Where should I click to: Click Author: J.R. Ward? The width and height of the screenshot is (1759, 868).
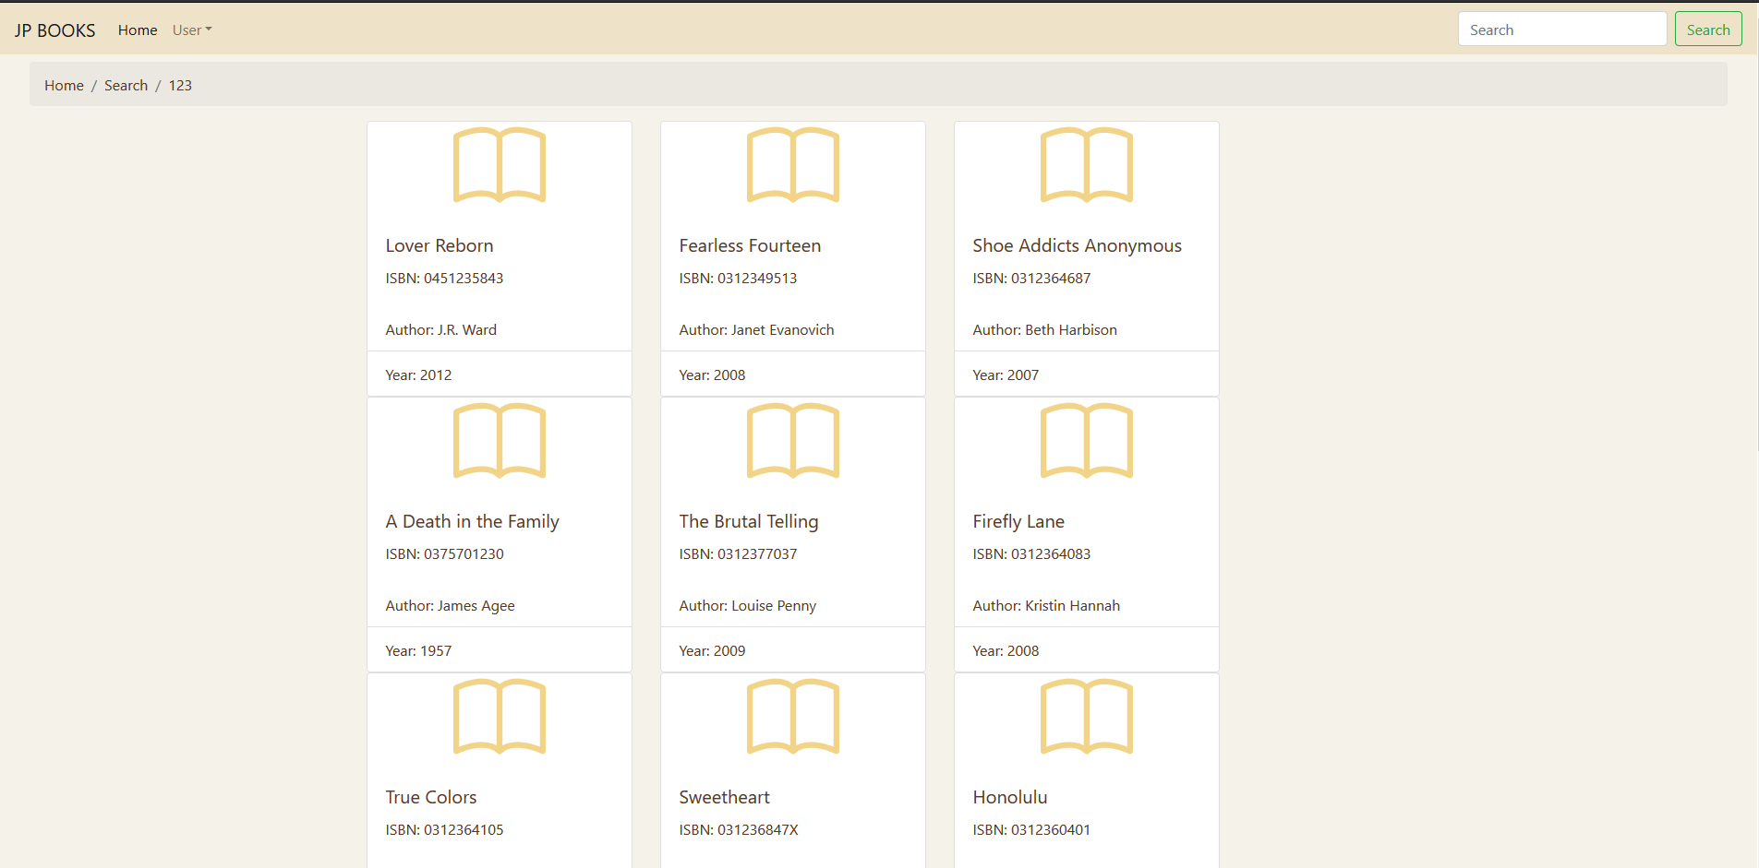pos(440,329)
